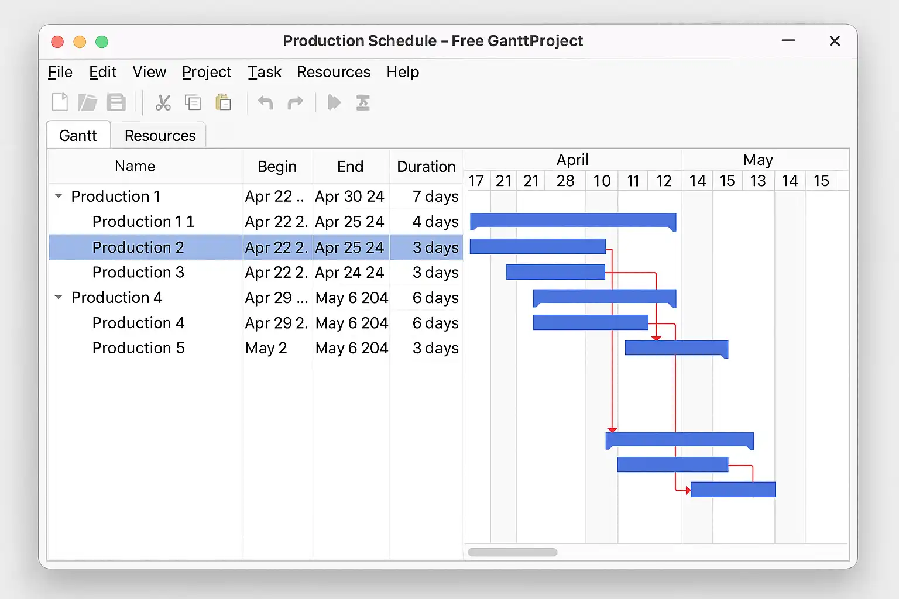Paste using the clipboard toolbar icon
This screenshot has width=899, height=599.
[223, 102]
